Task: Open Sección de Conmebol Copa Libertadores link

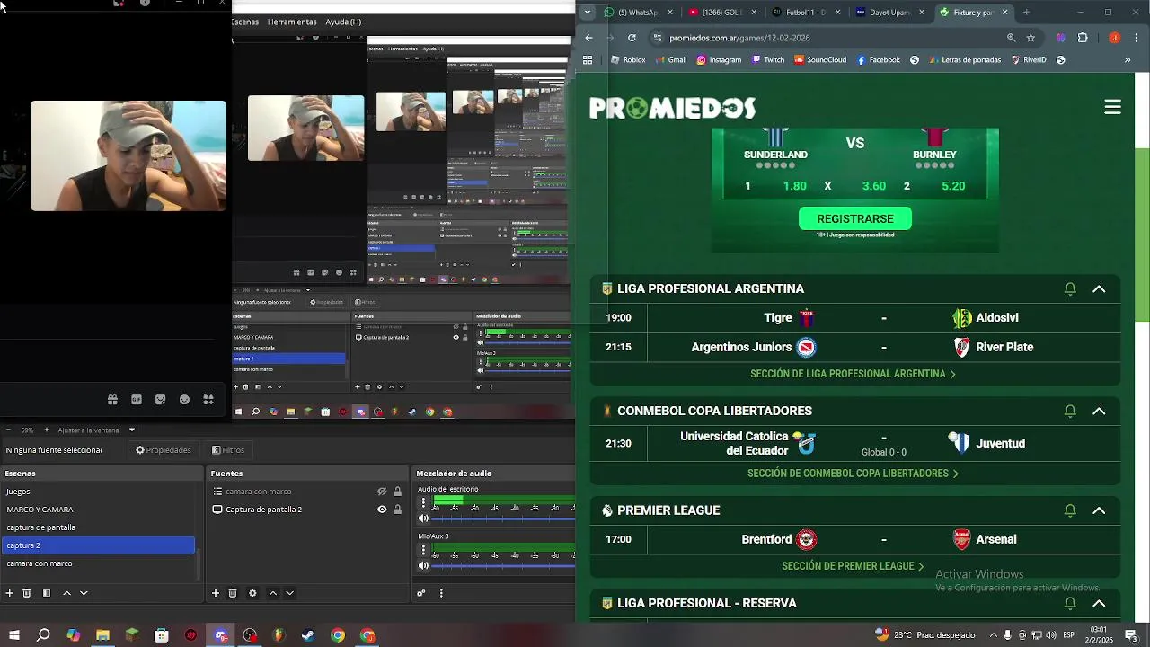Action: [853, 474]
